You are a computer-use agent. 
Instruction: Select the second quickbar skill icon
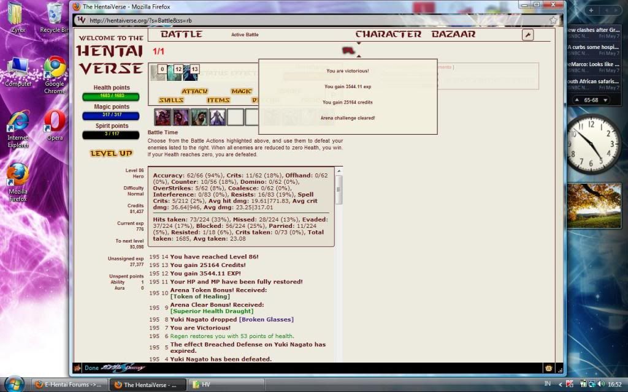(x=181, y=118)
